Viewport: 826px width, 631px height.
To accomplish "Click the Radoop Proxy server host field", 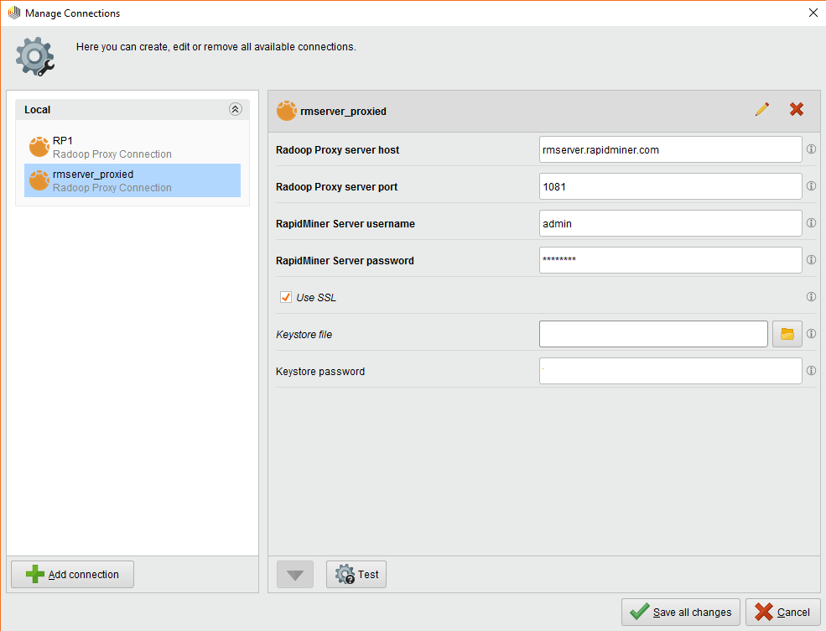I will tap(670, 149).
